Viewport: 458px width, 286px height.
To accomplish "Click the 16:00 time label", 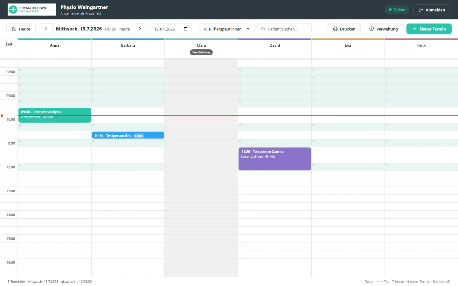I will 10,262.
